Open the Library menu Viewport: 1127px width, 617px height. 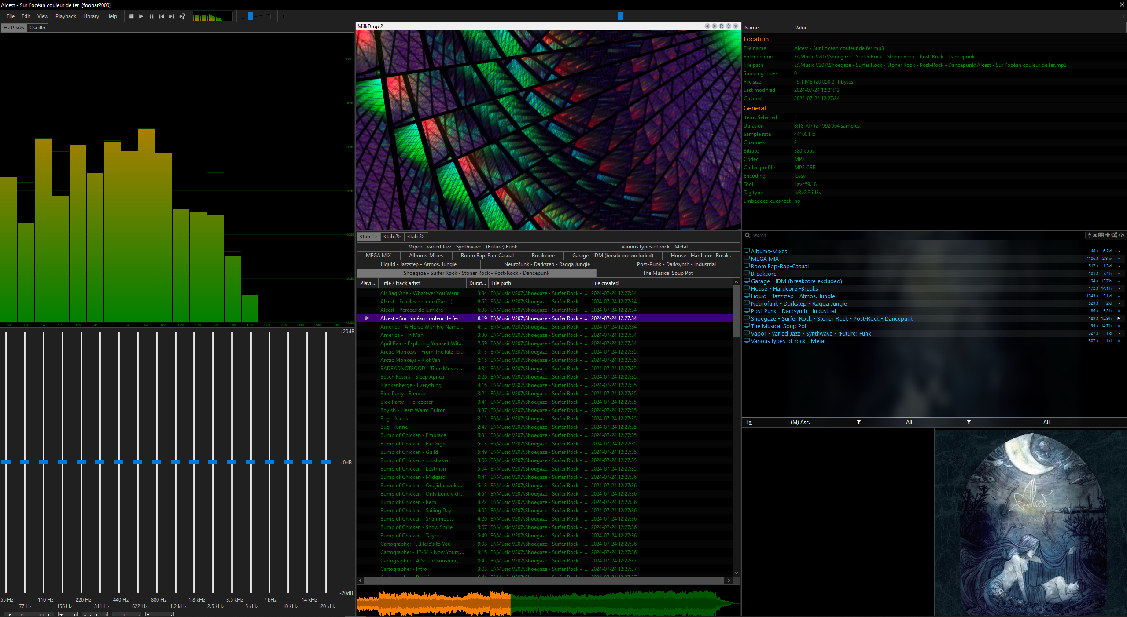tap(91, 16)
